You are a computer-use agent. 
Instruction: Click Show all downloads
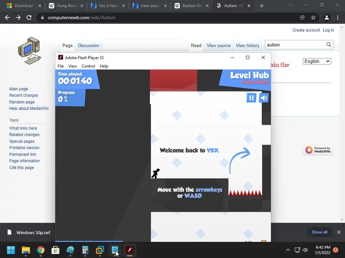click(x=319, y=232)
